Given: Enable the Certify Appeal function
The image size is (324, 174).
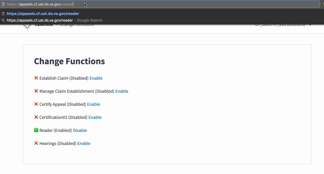Looking at the screenshot, I should point(93,104).
